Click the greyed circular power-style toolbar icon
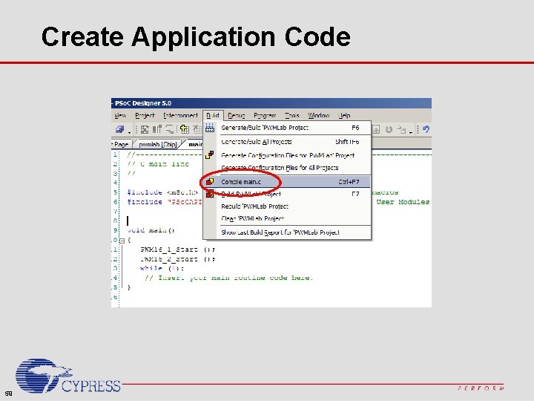The image size is (534, 401). (x=389, y=129)
